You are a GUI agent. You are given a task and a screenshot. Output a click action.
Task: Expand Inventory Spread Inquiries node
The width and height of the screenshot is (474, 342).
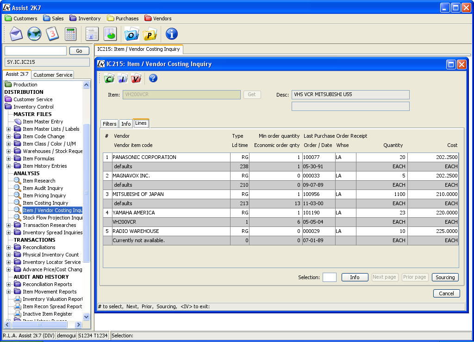(8, 233)
